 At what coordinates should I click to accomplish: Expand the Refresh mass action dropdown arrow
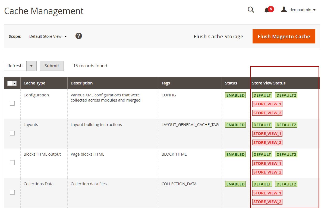click(x=31, y=66)
